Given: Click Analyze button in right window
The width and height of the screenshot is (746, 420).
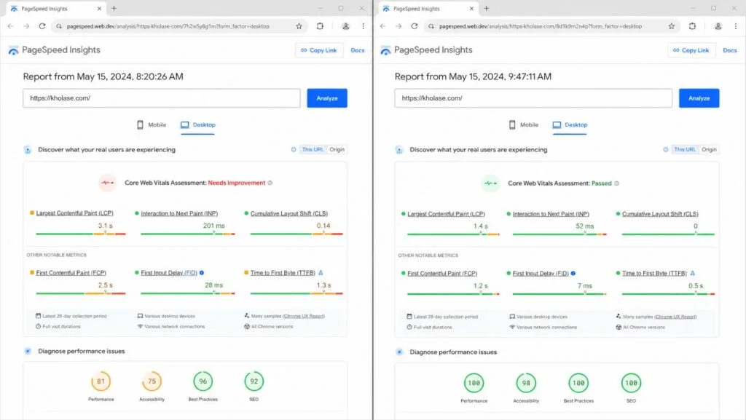Looking at the screenshot, I should (x=699, y=98).
